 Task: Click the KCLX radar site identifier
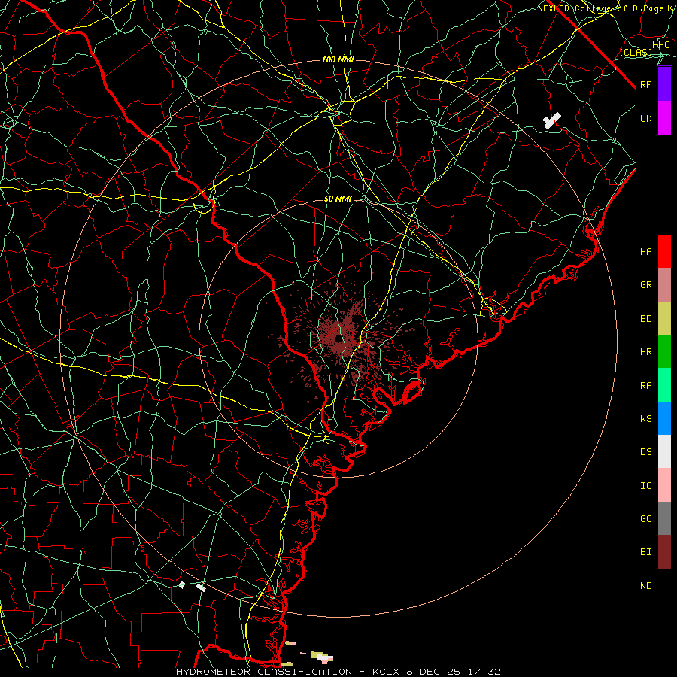pos(387,672)
